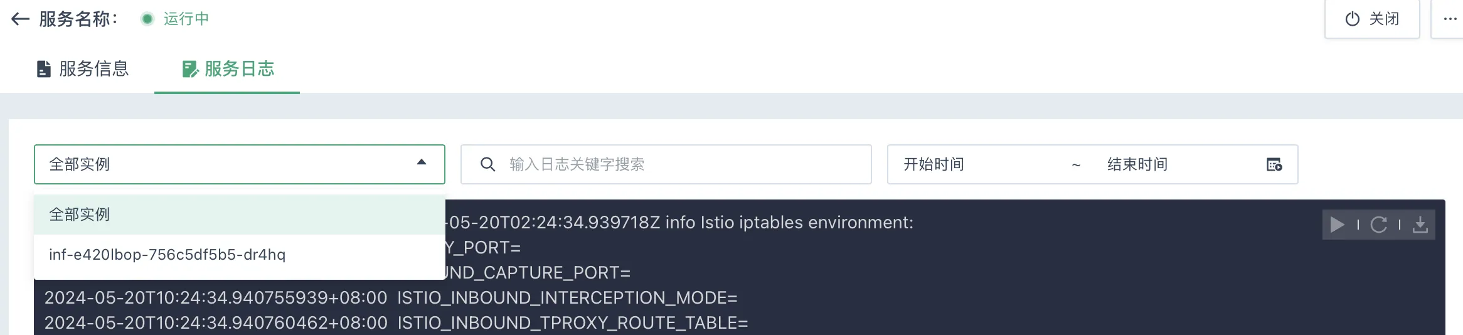Collapse the 全部实例 dropdown arrow
The image size is (1463, 335).
click(x=422, y=162)
